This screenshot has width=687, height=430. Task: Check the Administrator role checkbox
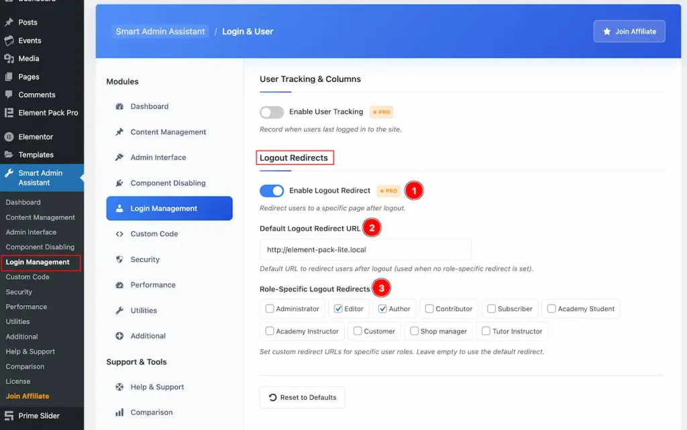[270, 309]
